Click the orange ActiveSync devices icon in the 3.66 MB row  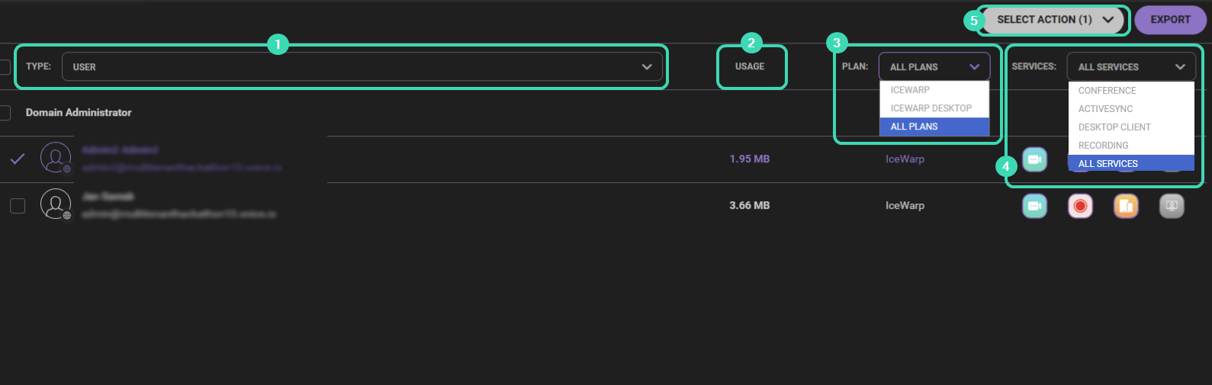coord(1126,206)
